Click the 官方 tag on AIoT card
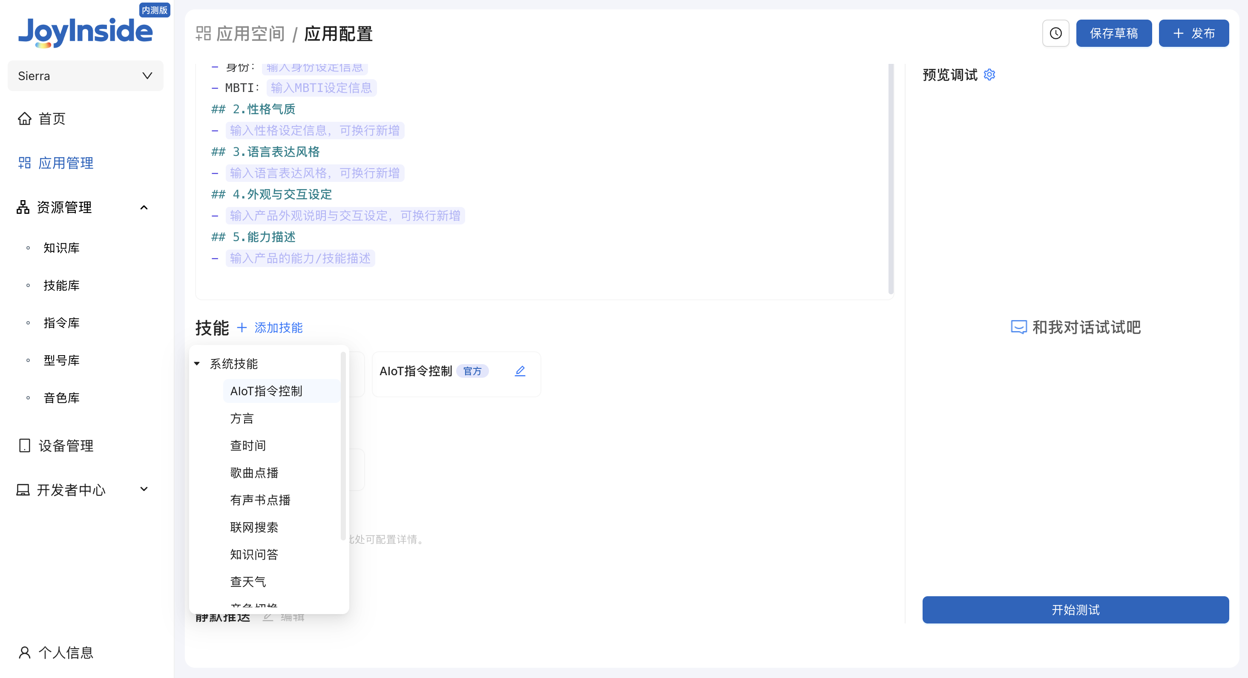Screen dimensions: 1248x678 click(x=472, y=371)
